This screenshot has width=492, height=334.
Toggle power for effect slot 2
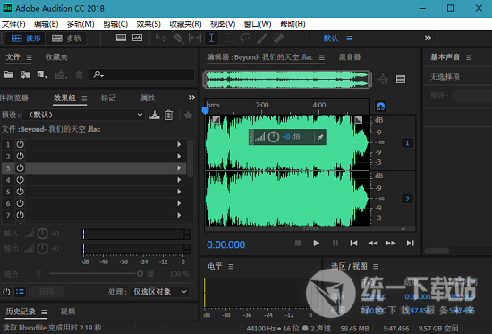[20, 156]
